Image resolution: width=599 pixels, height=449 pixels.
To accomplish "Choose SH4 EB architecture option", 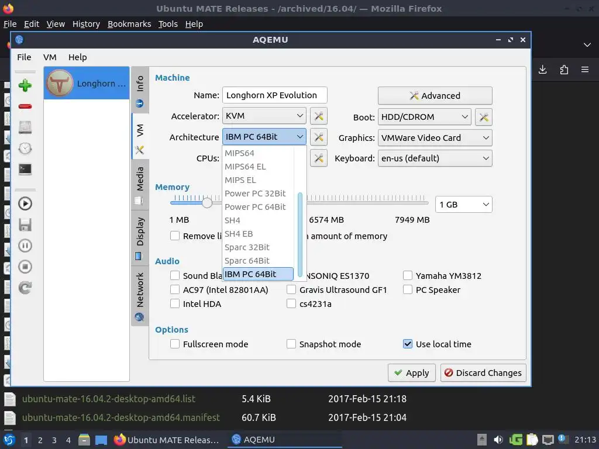I will [258, 234].
